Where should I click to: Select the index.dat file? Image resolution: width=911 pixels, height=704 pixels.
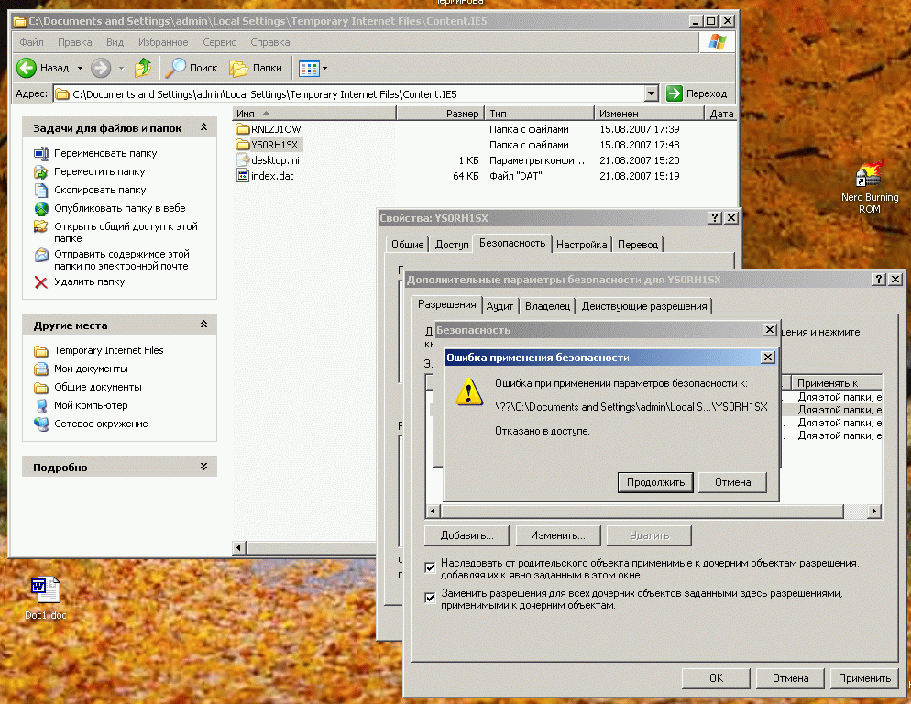point(272,176)
